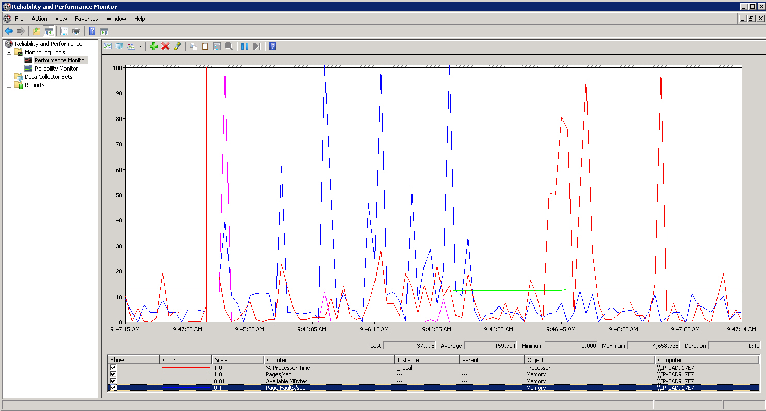Image resolution: width=766 pixels, height=411 pixels.
Task: Uncheck Show for % Processor Time counter
Action: point(113,368)
